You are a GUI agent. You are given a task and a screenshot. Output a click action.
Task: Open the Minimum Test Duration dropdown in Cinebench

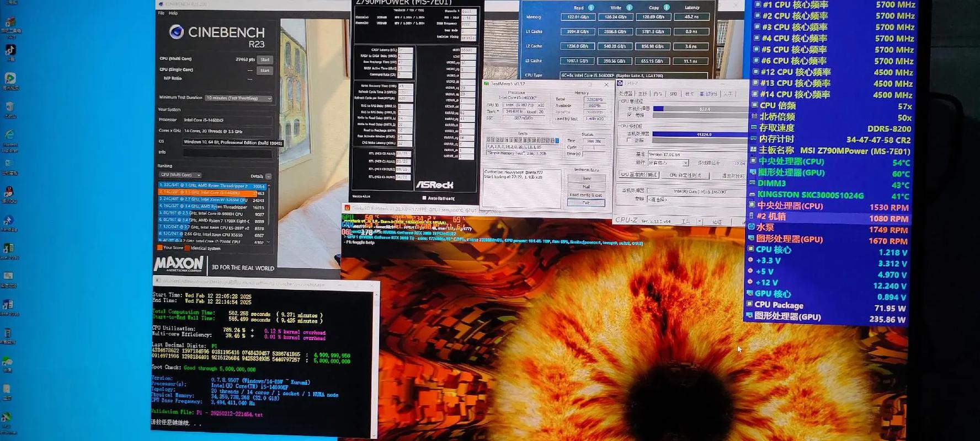238,98
